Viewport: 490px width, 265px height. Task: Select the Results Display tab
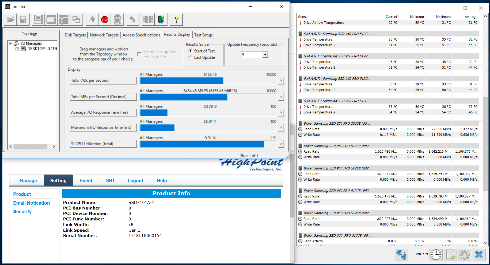177,34
